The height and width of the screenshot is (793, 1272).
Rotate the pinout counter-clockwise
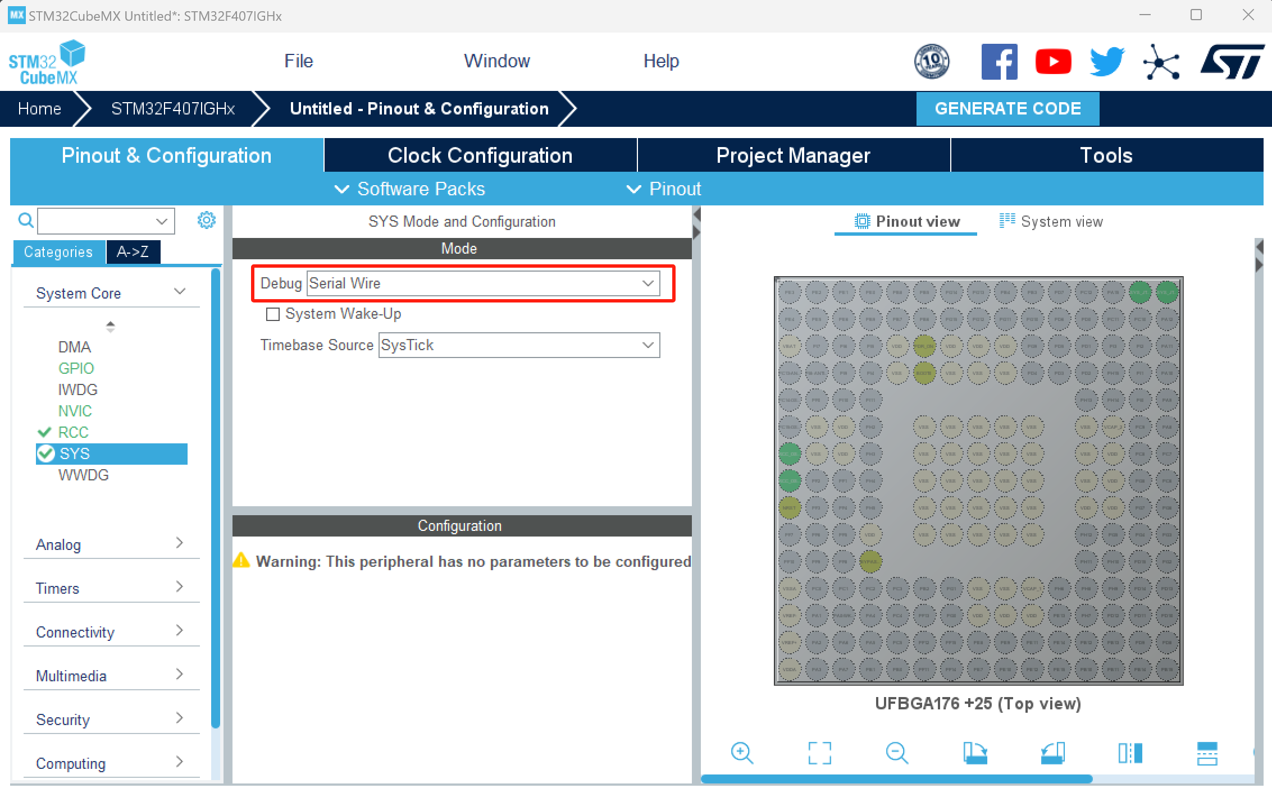click(x=1052, y=753)
